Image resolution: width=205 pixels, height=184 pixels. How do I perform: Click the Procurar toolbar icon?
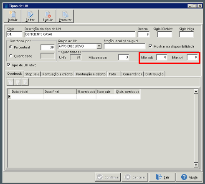(x=65, y=16)
